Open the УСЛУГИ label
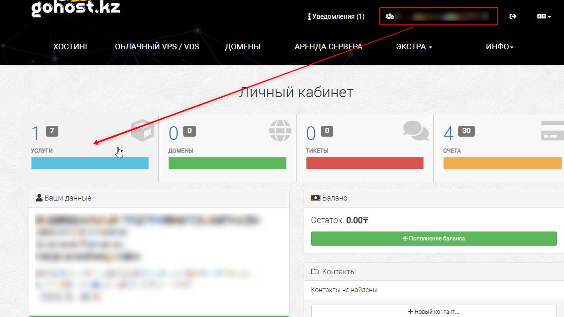 pyautogui.click(x=42, y=151)
